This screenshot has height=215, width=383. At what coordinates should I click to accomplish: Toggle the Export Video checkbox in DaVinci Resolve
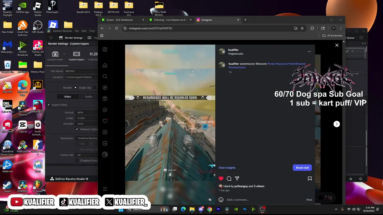[x=49, y=105]
